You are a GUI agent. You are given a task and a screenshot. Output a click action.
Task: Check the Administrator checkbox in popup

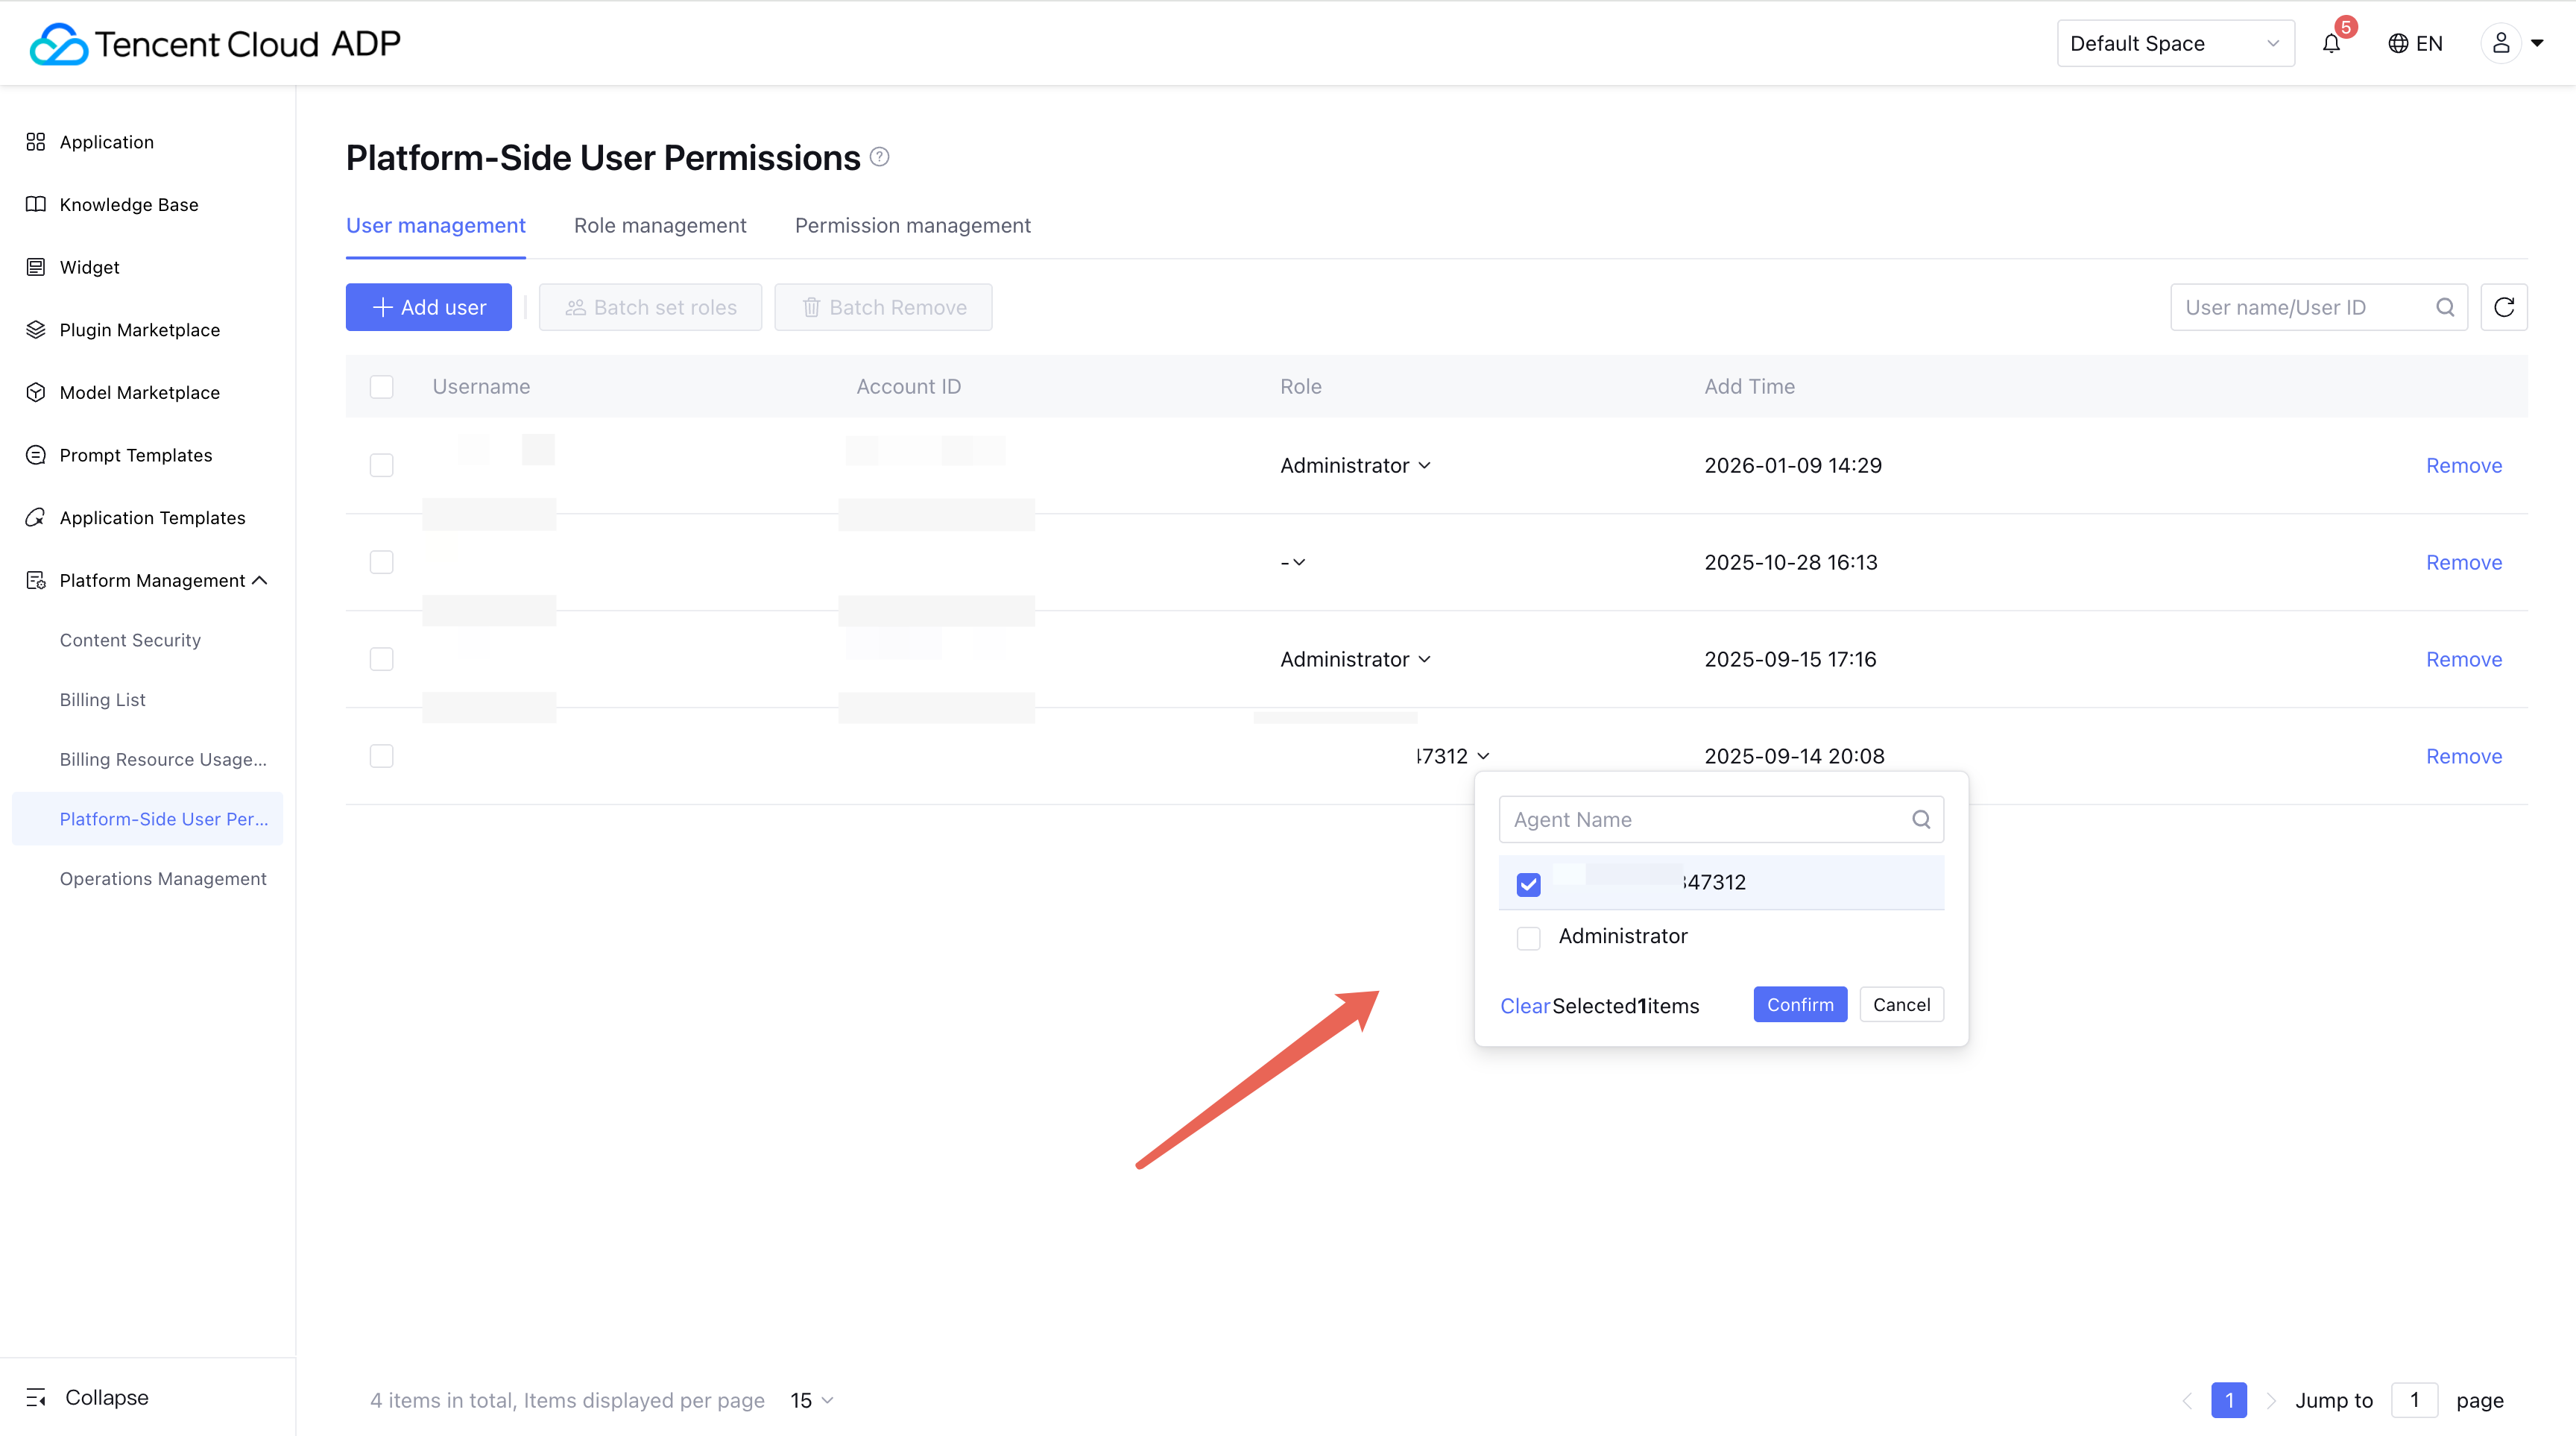(x=1528, y=938)
